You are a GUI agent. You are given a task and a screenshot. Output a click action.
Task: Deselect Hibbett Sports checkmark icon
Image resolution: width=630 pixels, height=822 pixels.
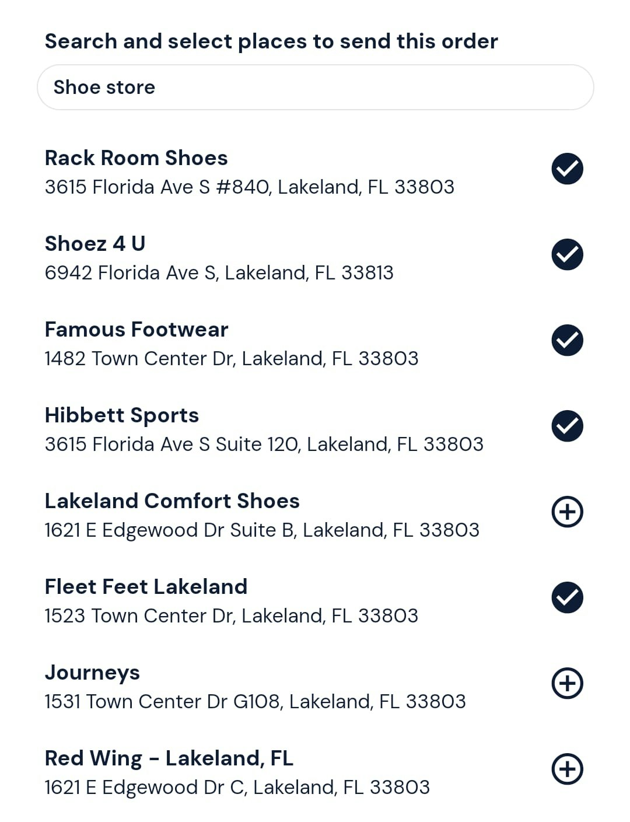click(567, 426)
